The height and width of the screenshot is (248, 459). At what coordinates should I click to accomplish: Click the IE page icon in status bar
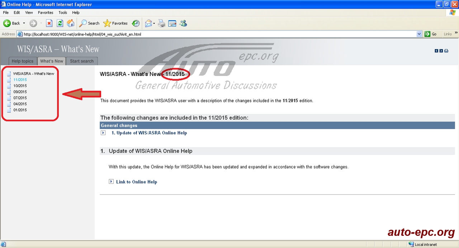pos(3,244)
